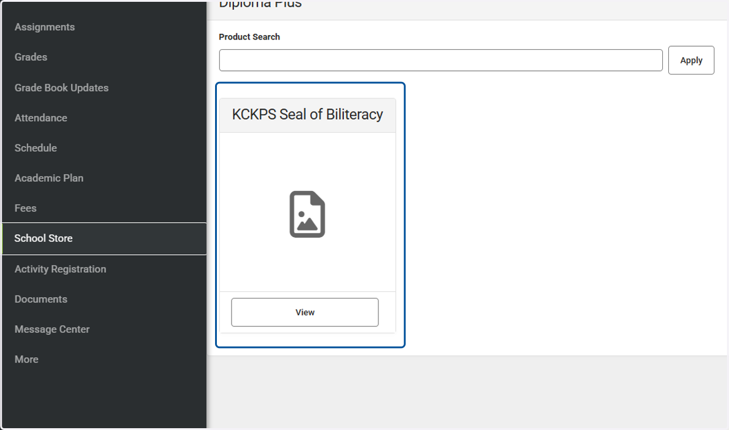The height and width of the screenshot is (430, 729).
Task: Expand the More menu item
Action: click(x=27, y=360)
